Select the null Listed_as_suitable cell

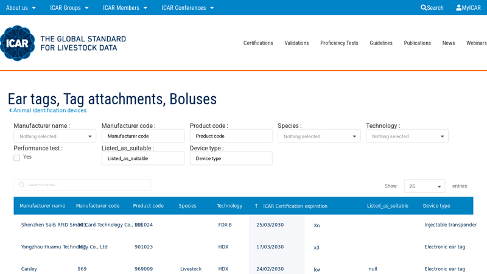coord(373,269)
